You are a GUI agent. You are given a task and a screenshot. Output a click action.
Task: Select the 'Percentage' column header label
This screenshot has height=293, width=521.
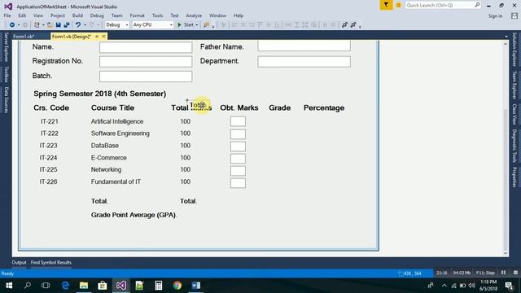point(324,108)
